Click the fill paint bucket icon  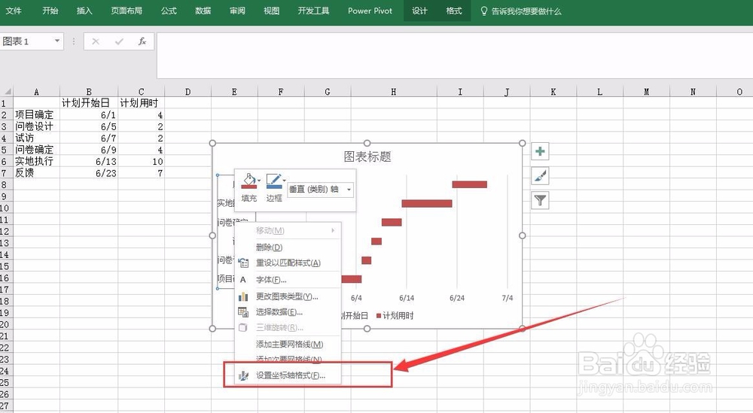(248, 181)
